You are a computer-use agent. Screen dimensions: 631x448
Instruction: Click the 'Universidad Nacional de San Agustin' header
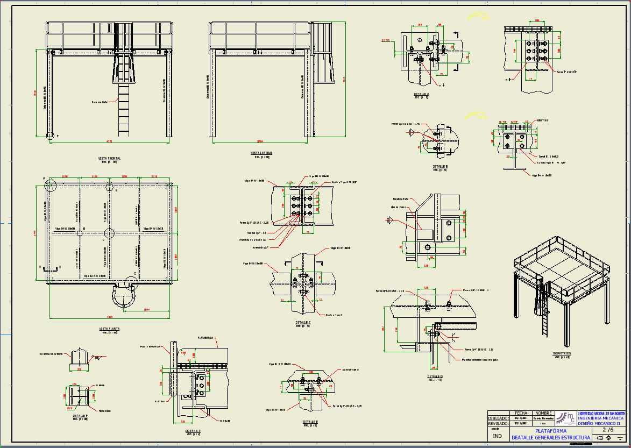pyautogui.click(x=601, y=414)
